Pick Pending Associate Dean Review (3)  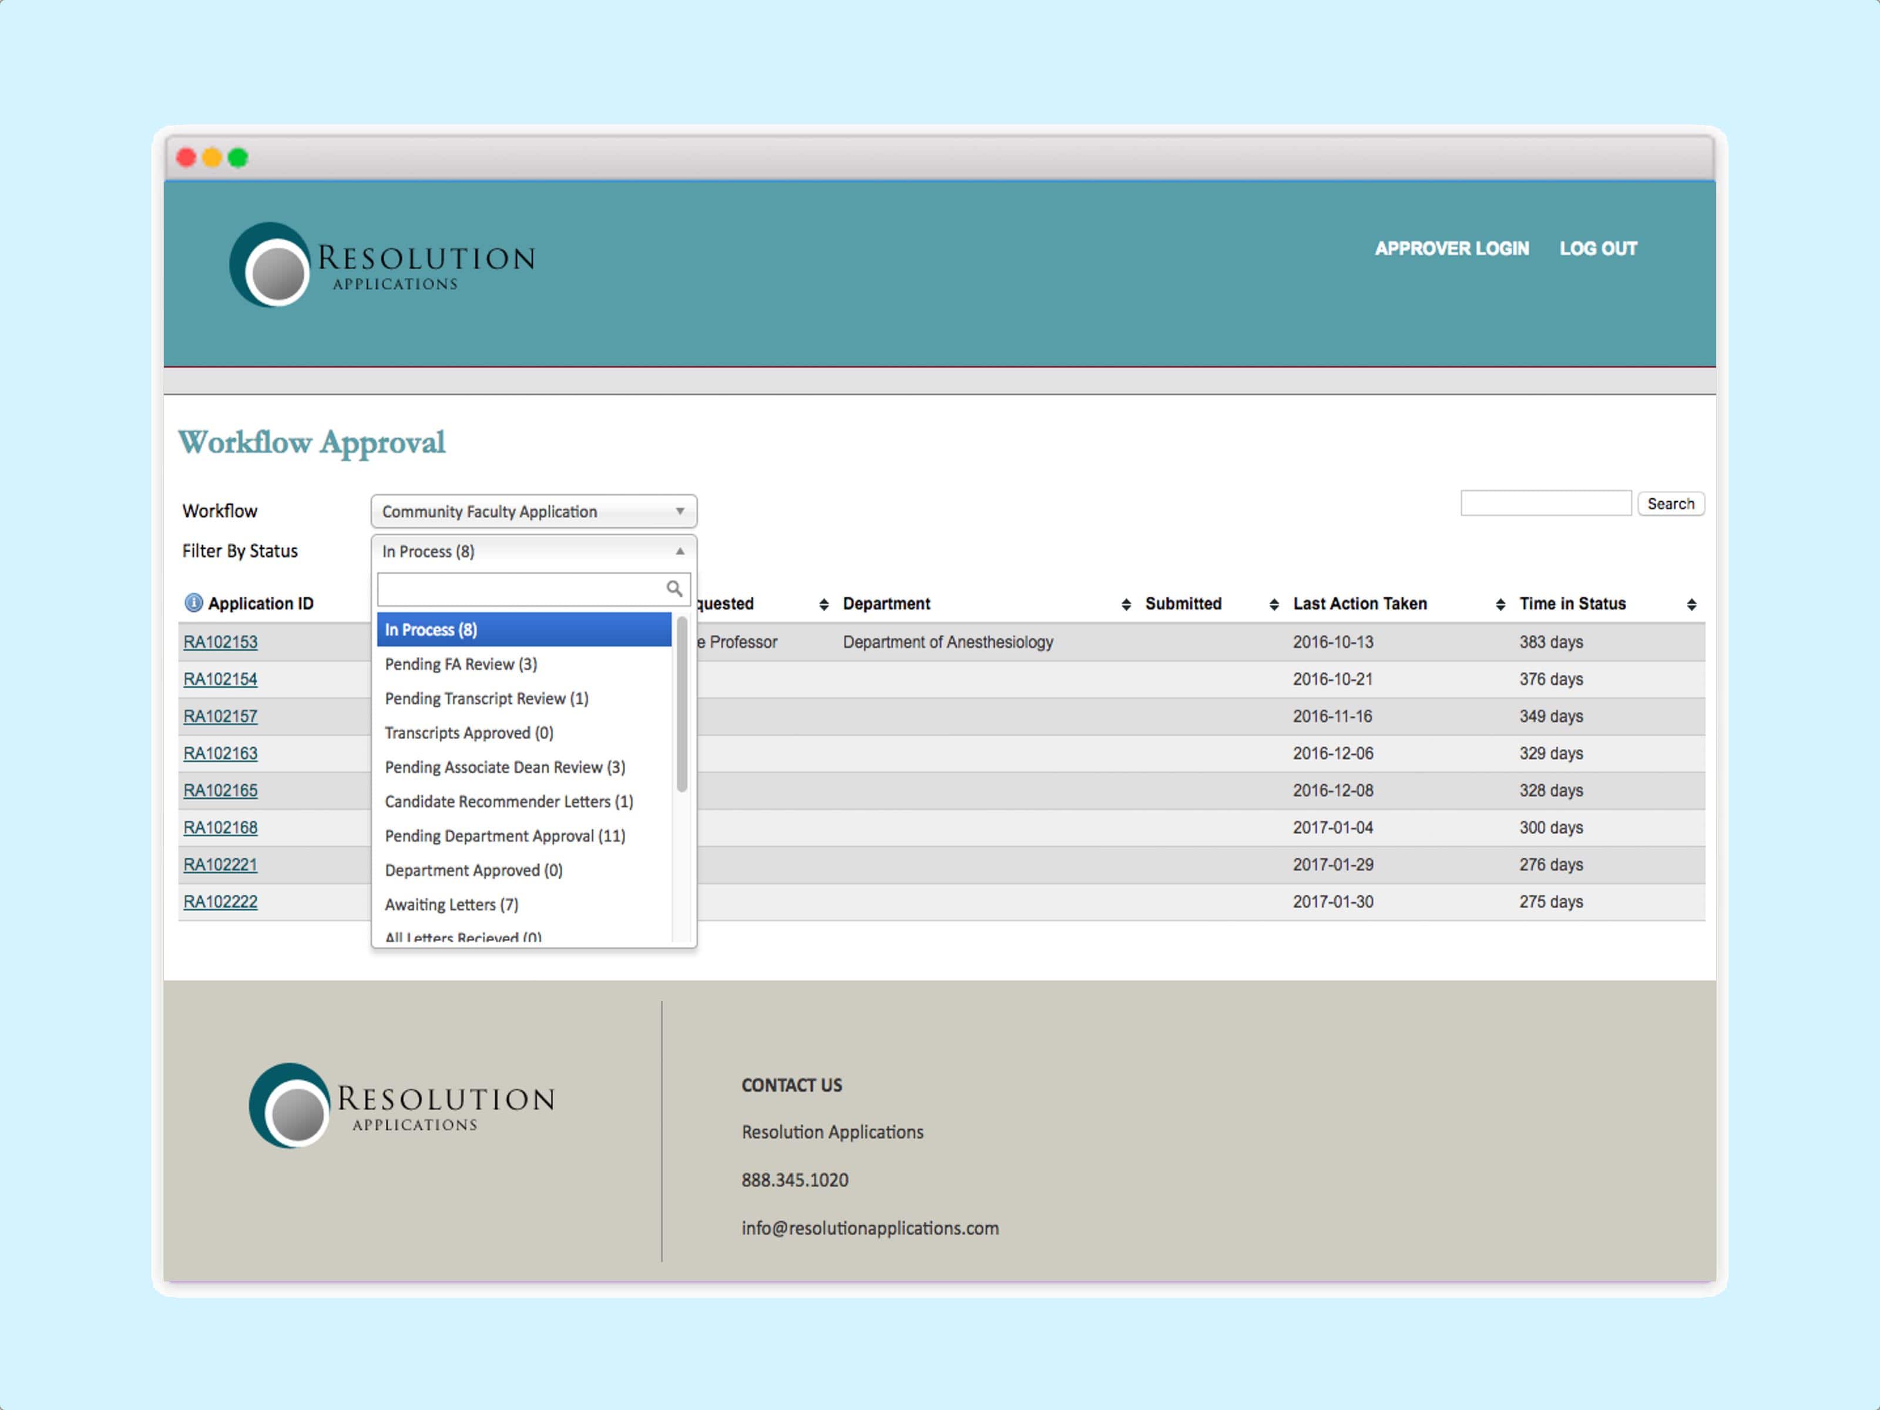pos(505,767)
